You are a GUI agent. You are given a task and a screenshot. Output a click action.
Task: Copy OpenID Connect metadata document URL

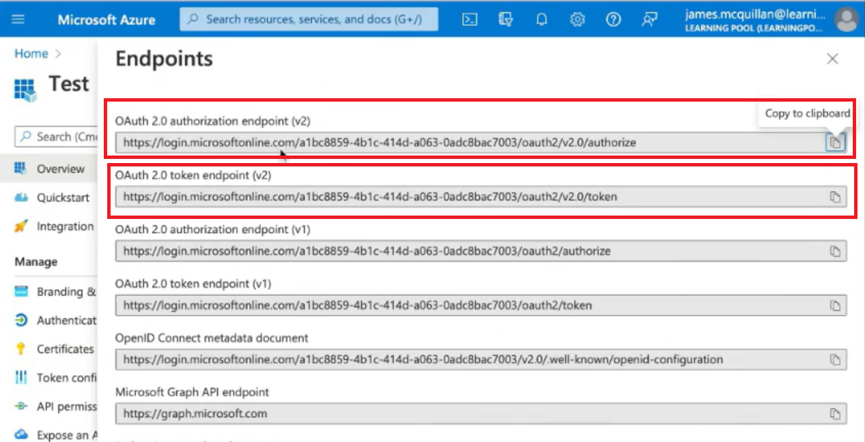tap(835, 359)
